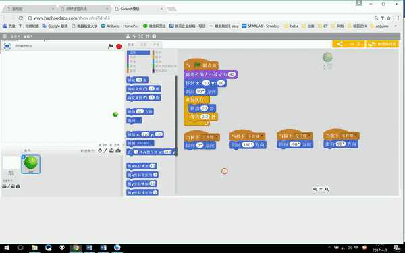Reload the page in Chrome
Screen dimensions: 405x253
(21, 18)
